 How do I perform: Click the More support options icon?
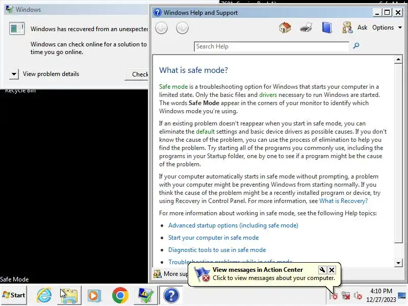click(157, 274)
